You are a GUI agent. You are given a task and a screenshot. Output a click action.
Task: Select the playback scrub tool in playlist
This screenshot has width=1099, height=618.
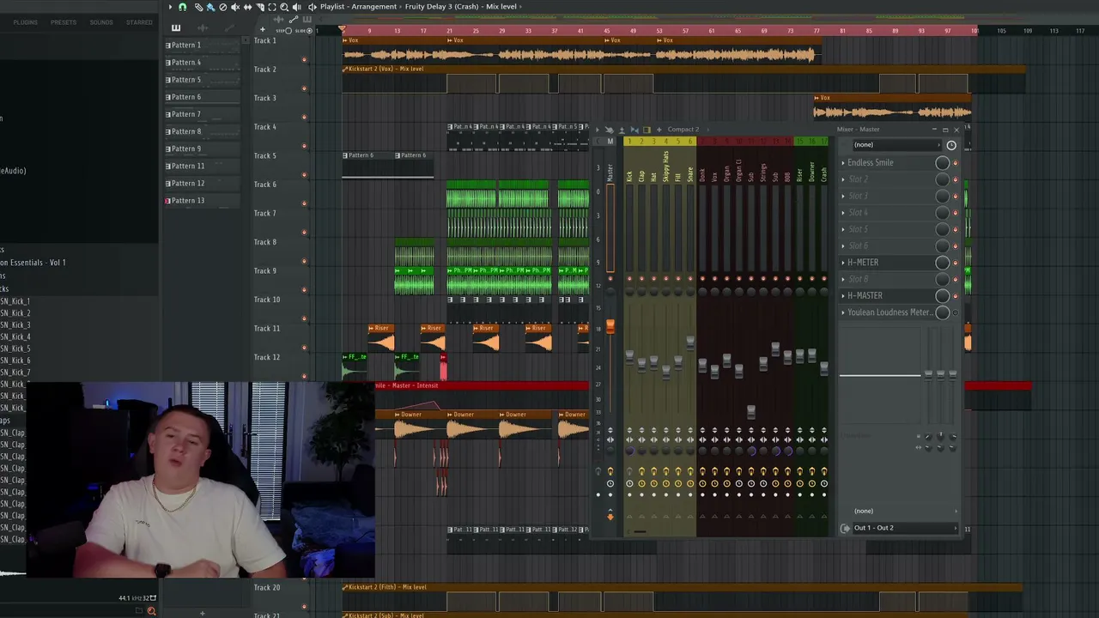(297, 7)
